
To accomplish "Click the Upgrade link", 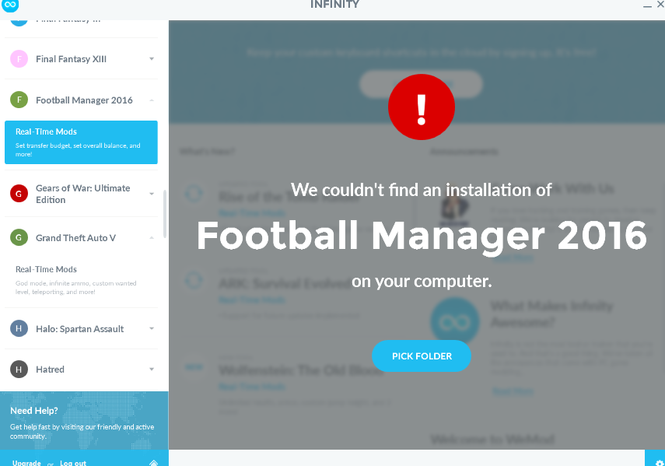I will click(26, 463).
